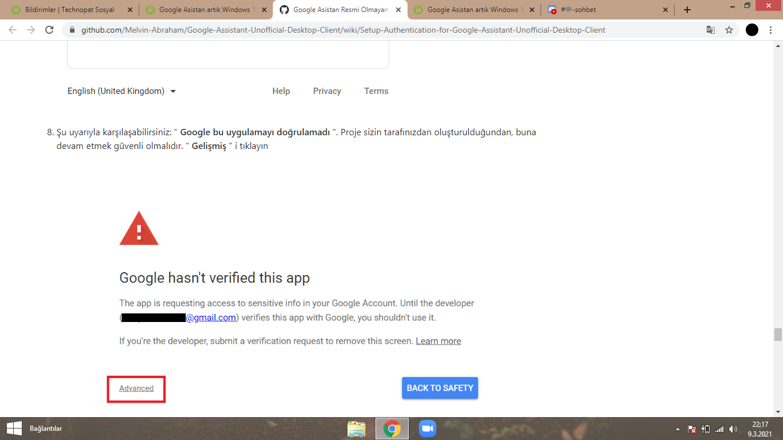Open a new browser tab
This screenshot has height=440, width=783.
click(687, 10)
